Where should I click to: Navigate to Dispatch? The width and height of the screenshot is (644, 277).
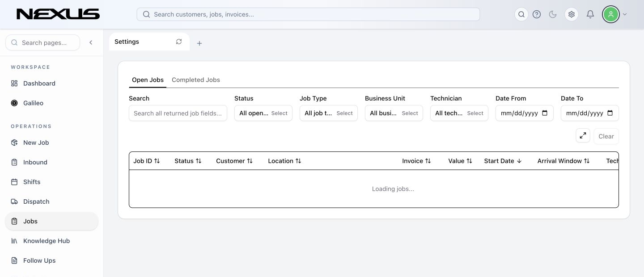click(51, 201)
